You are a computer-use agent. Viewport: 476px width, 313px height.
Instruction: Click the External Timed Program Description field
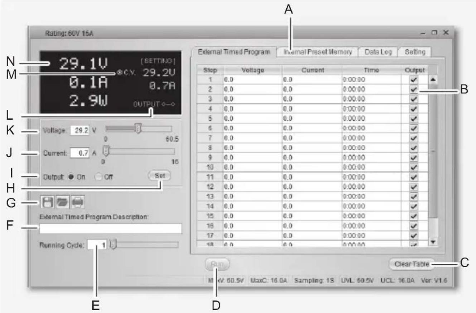(111, 229)
